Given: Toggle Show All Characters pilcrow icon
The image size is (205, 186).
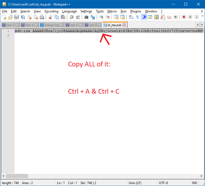Looking at the screenshot, I should 137,17.
